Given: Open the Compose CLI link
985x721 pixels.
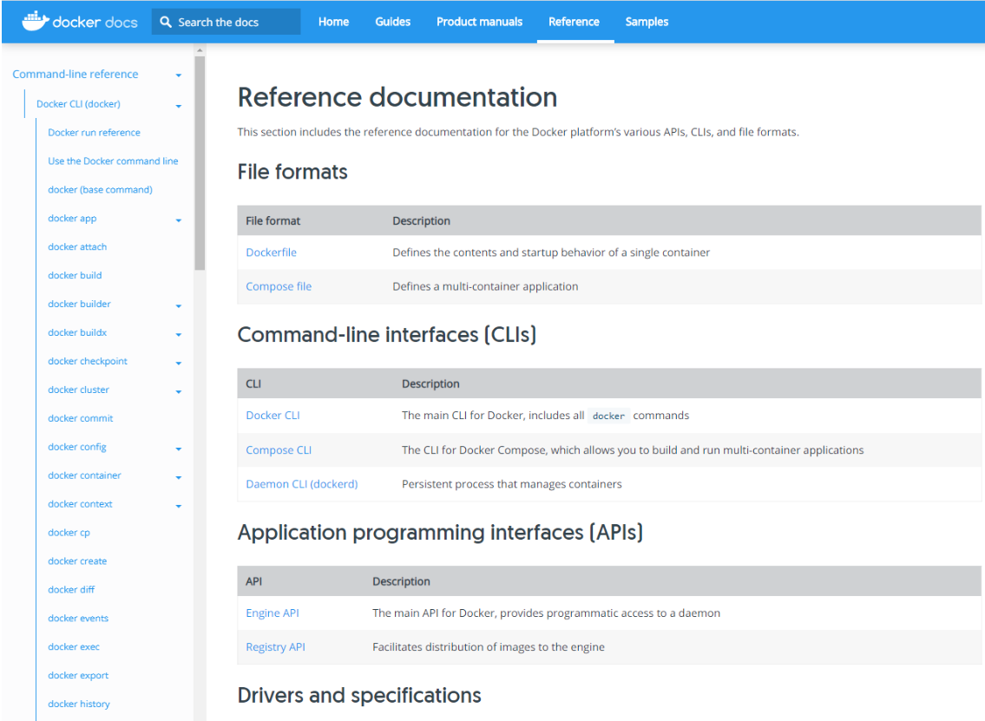Looking at the screenshot, I should pyautogui.click(x=279, y=450).
